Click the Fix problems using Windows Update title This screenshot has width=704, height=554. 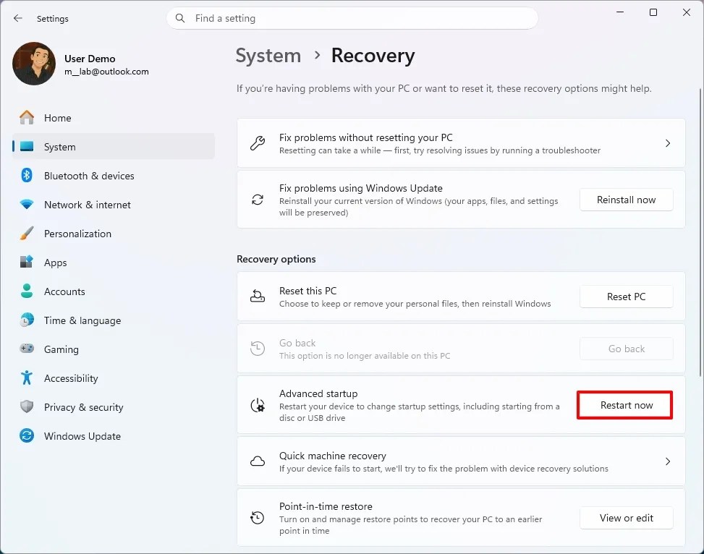click(x=360, y=188)
